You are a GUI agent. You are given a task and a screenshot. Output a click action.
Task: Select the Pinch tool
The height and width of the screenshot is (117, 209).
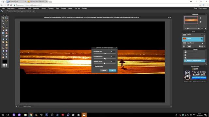click(x=7, y=51)
